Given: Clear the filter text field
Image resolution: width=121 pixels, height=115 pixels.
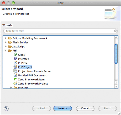Looking at the screenshot, I should tap(115, 31).
